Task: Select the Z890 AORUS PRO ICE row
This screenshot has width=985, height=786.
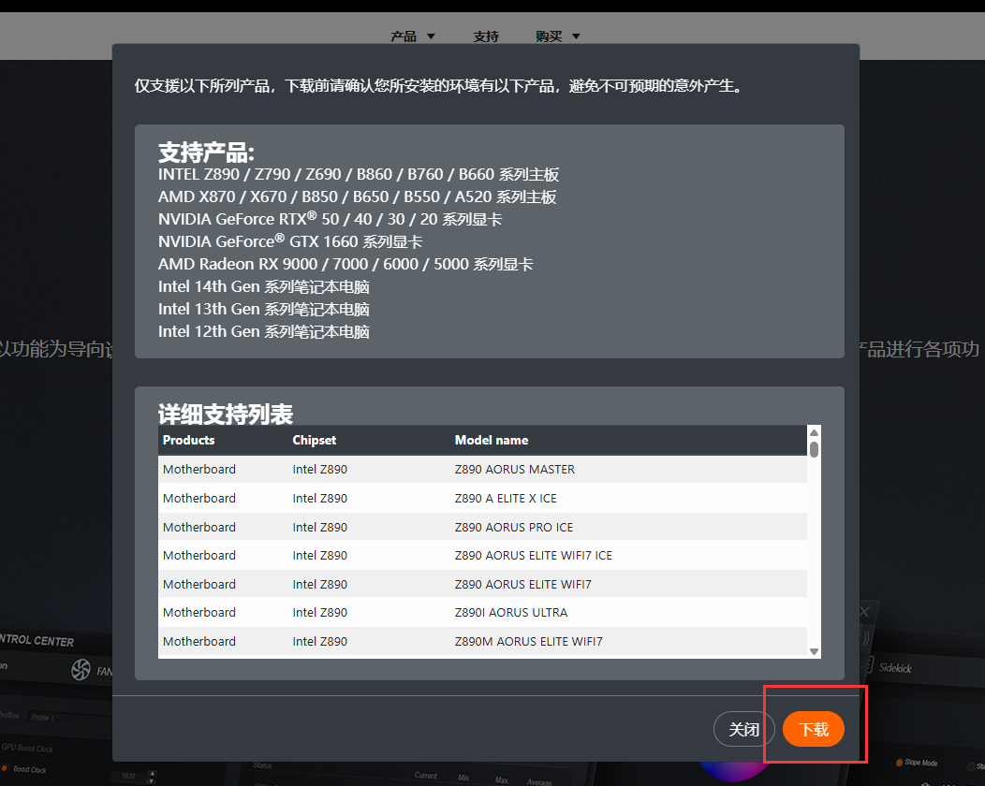Action: point(513,527)
